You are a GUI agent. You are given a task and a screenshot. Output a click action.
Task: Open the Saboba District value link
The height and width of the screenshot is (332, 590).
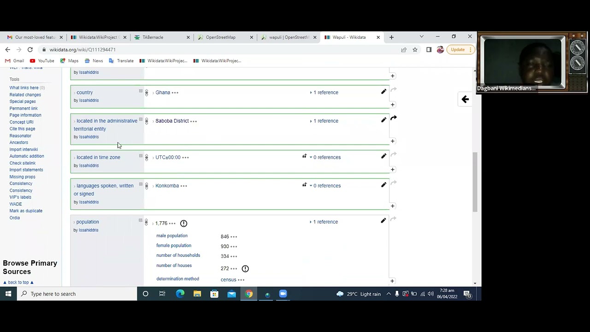[x=172, y=121]
